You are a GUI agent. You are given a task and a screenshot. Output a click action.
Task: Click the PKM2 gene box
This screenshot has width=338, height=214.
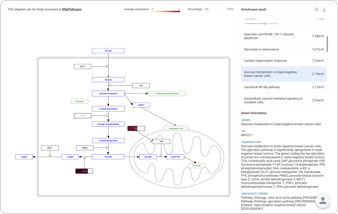[x=85, y=148]
